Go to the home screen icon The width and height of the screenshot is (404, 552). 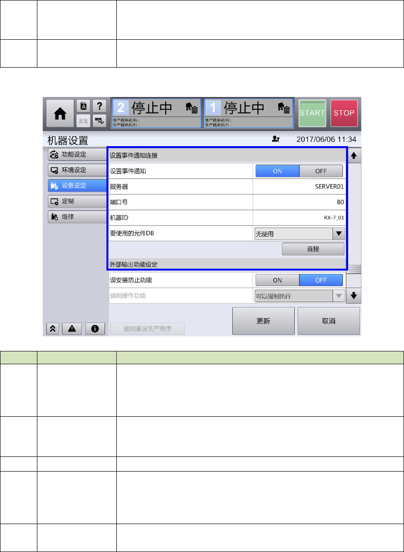(60, 113)
